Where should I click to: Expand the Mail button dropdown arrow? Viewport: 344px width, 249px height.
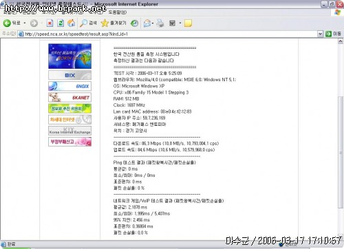coord(153,23)
